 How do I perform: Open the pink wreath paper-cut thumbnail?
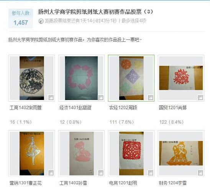[x=81, y=78]
